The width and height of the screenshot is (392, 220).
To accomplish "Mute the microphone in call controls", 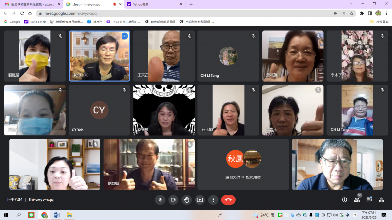I will pos(160,199).
